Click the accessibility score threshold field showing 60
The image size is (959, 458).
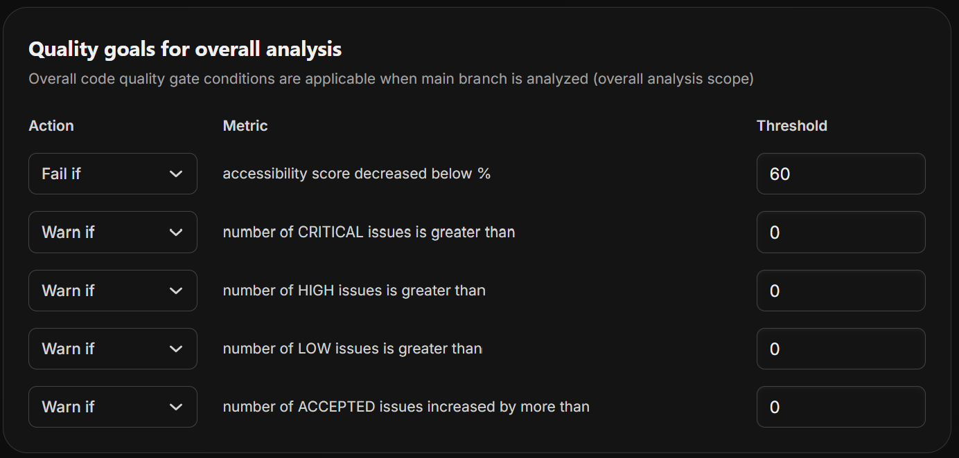(x=841, y=174)
